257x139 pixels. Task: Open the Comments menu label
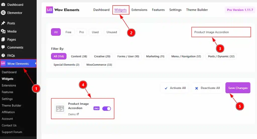(x=15, y=47)
